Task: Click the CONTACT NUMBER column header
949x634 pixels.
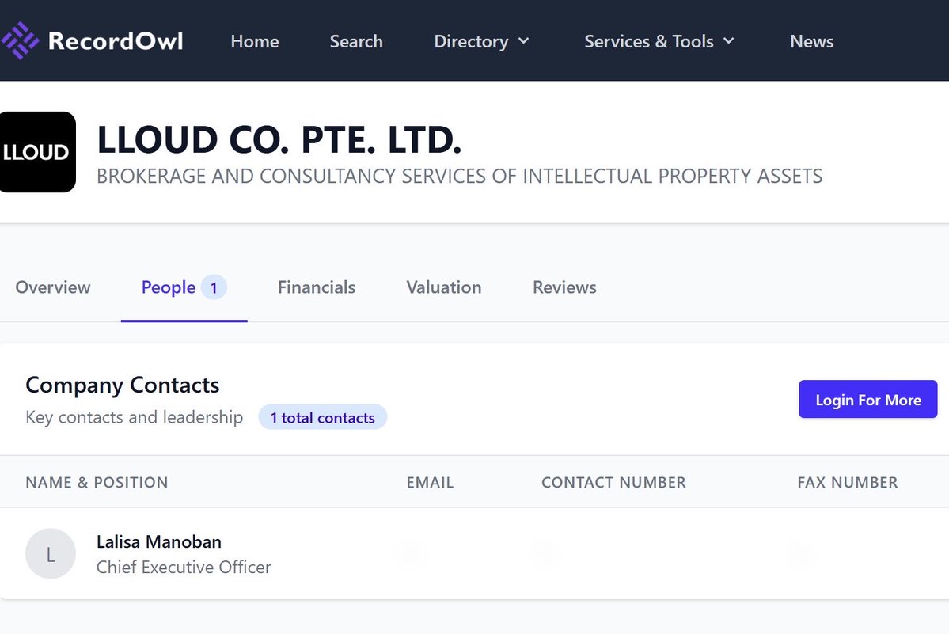Action: click(613, 483)
